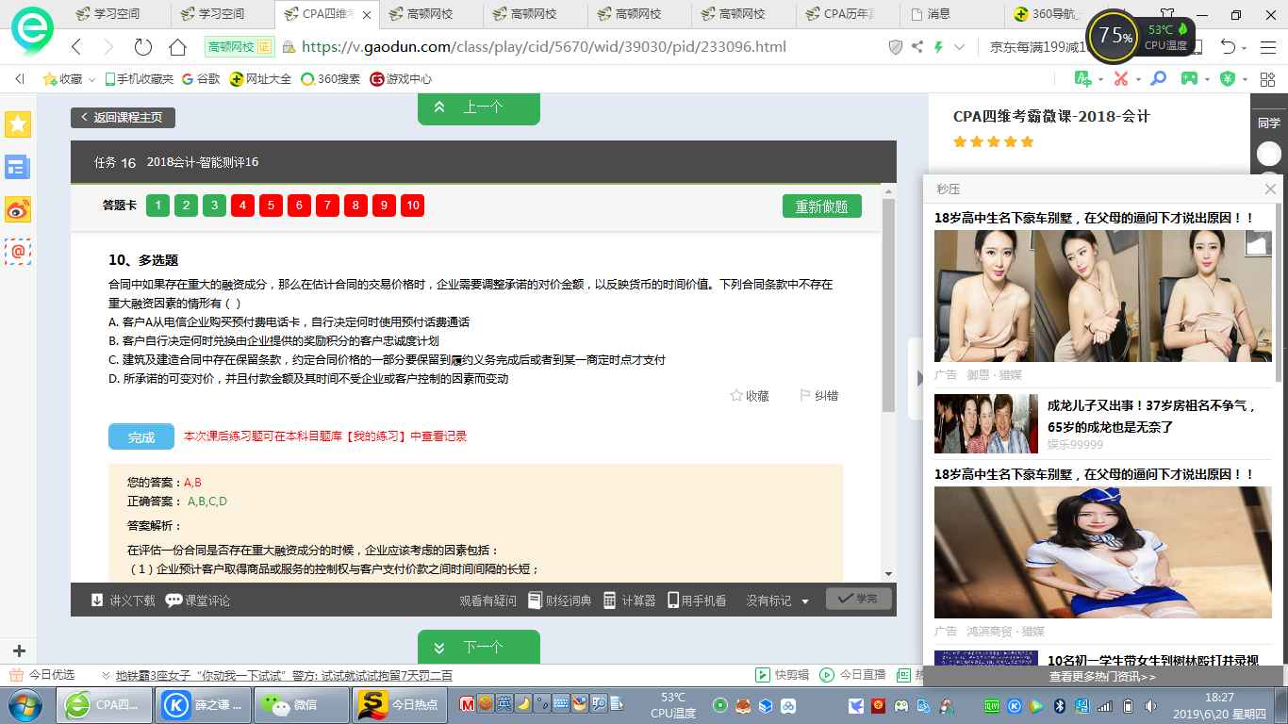Click the red scissors screenshot icon
The height and width of the screenshot is (724, 1288).
pos(1121,78)
